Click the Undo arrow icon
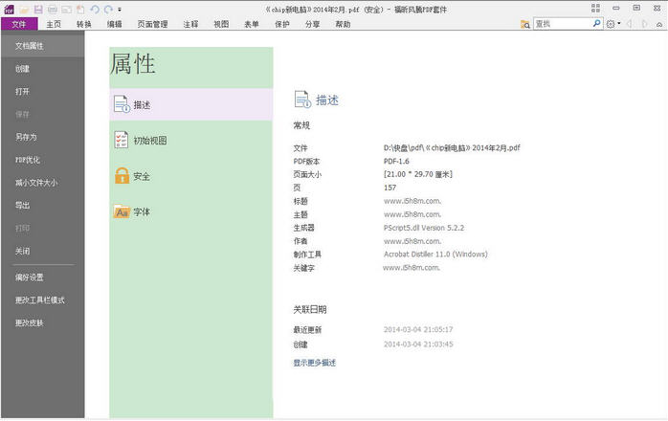Screen dimensions: 668x421 coord(94,9)
